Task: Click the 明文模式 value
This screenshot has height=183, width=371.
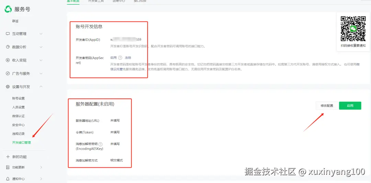Action: coord(117,160)
